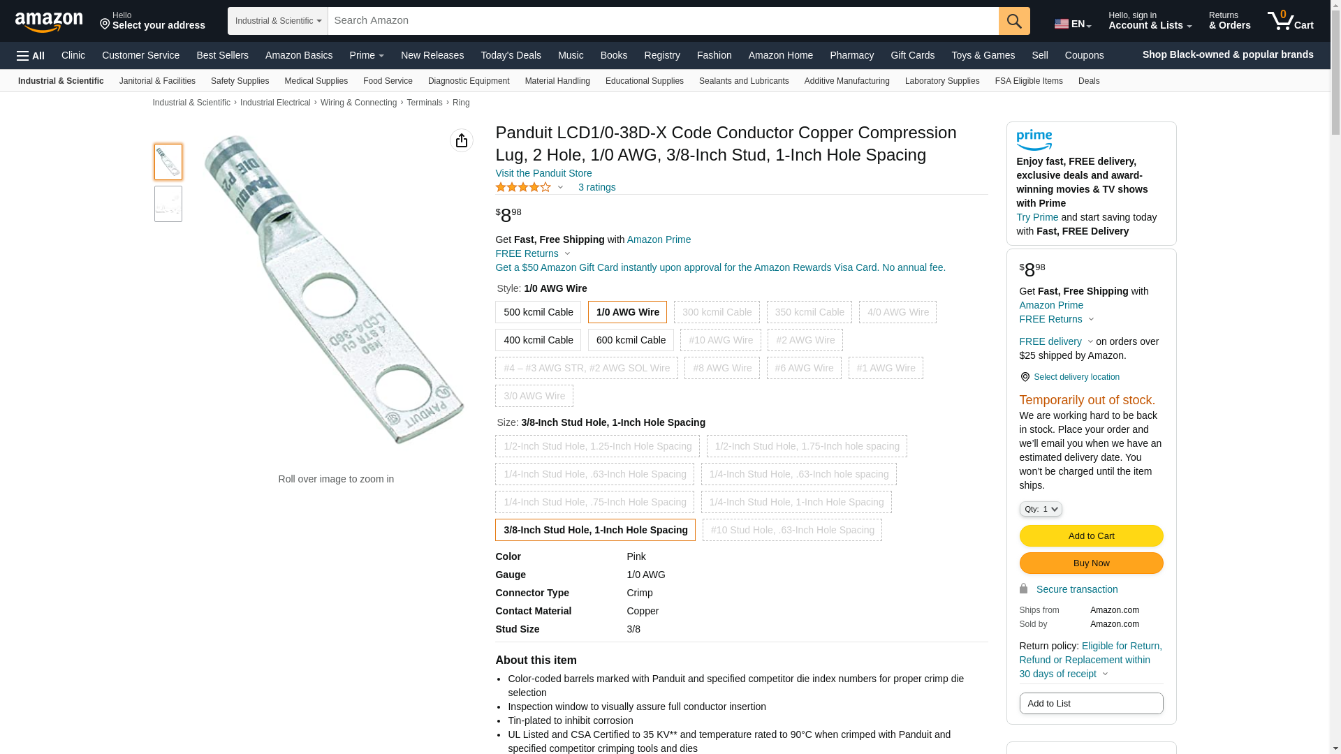Expand the EN language selector
The height and width of the screenshot is (754, 1341).
click(x=1072, y=24)
